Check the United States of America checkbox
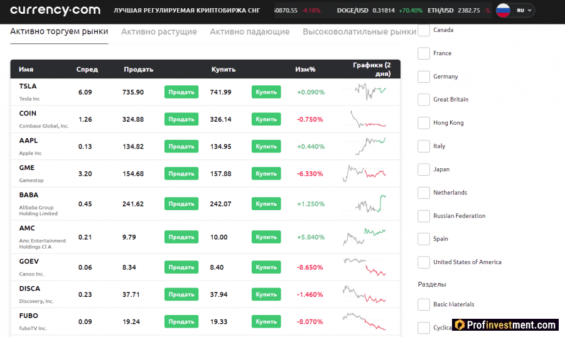The width and height of the screenshot is (565, 337). 424,262
